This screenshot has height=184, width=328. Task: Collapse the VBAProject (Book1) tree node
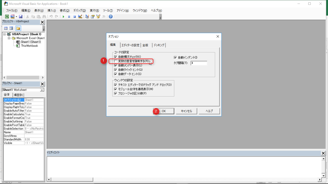coord(4,34)
